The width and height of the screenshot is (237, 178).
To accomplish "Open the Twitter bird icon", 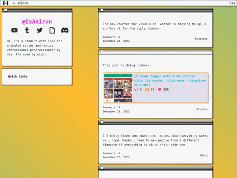I will pyautogui.click(x=39, y=30).
